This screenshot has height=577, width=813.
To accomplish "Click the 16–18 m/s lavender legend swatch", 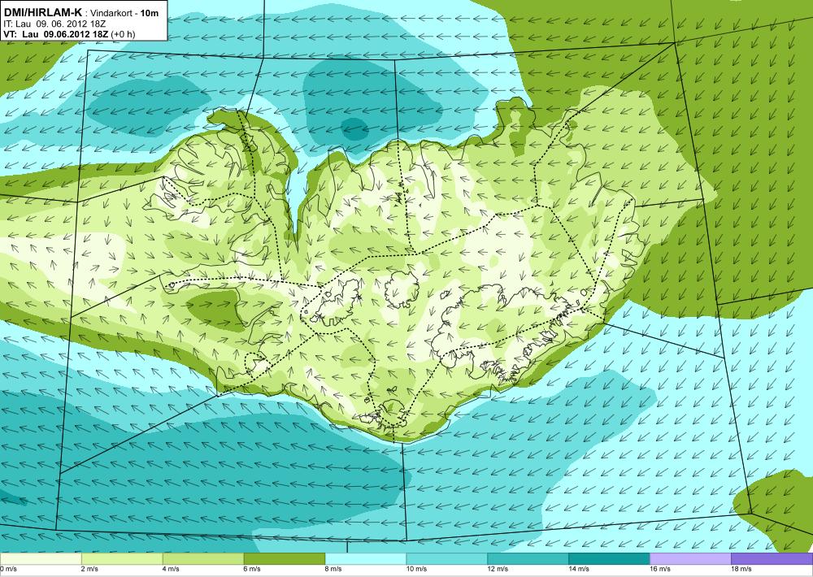I will pyautogui.click(x=690, y=559).
